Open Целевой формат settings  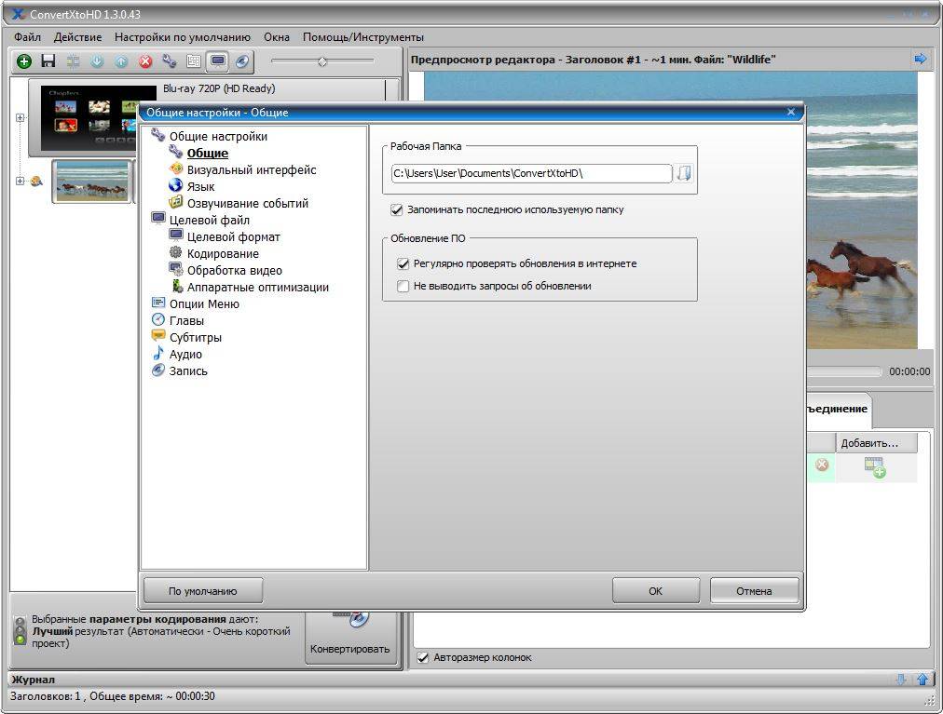point(233,237)
